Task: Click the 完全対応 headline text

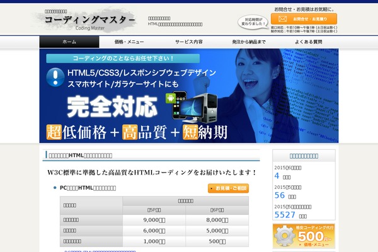Action: [112, 106]
